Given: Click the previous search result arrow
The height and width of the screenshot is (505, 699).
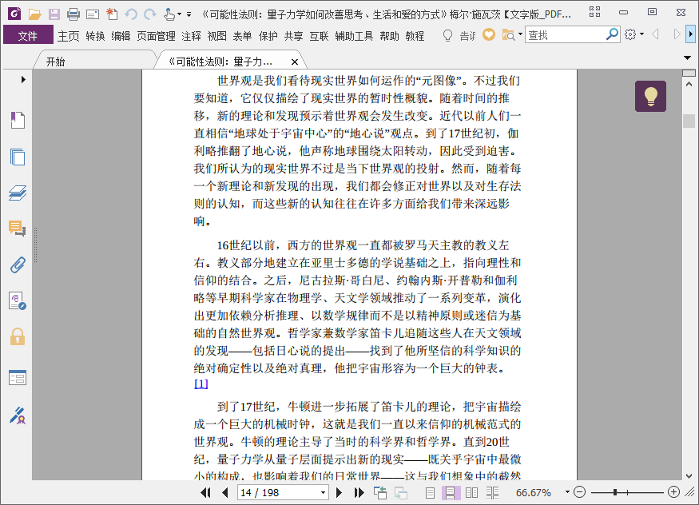Looking at the screenshot, I should (655, 34).
